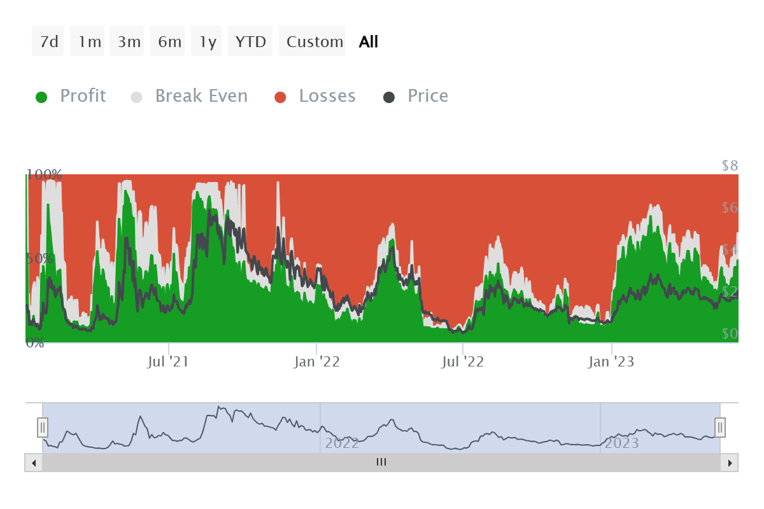Switch to the YTD time range tab

pos(251,41)
